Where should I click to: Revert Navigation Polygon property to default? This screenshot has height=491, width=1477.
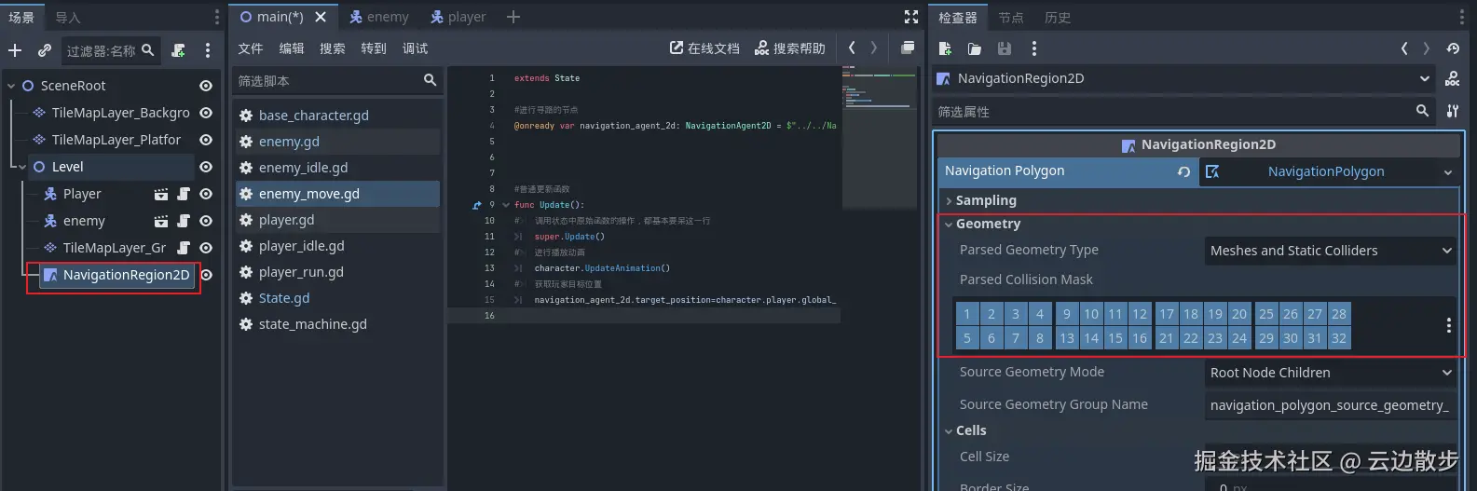pyautogui.click(x=1183, y=171)
